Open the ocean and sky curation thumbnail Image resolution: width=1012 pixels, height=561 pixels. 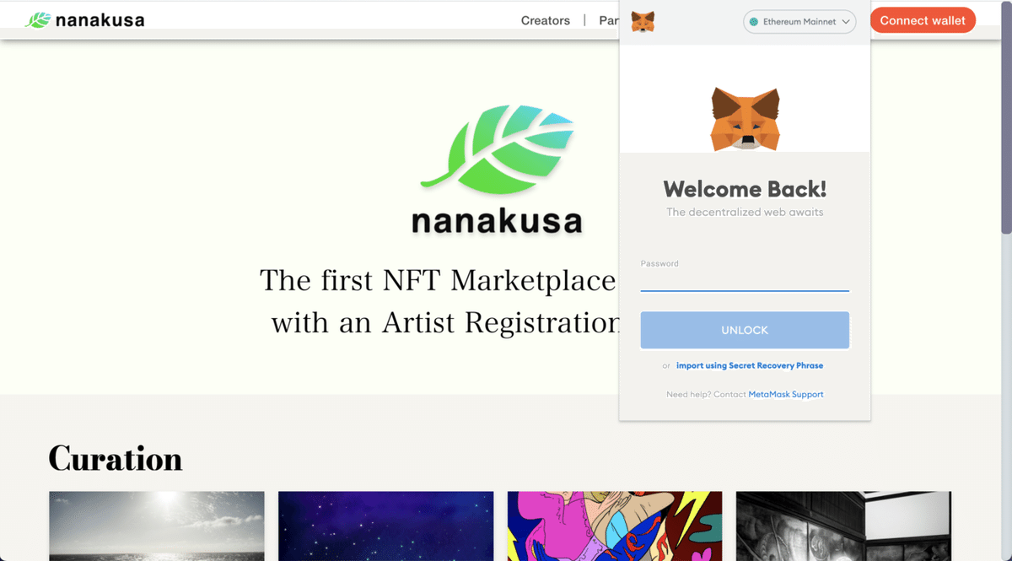[x=157, y=526]
